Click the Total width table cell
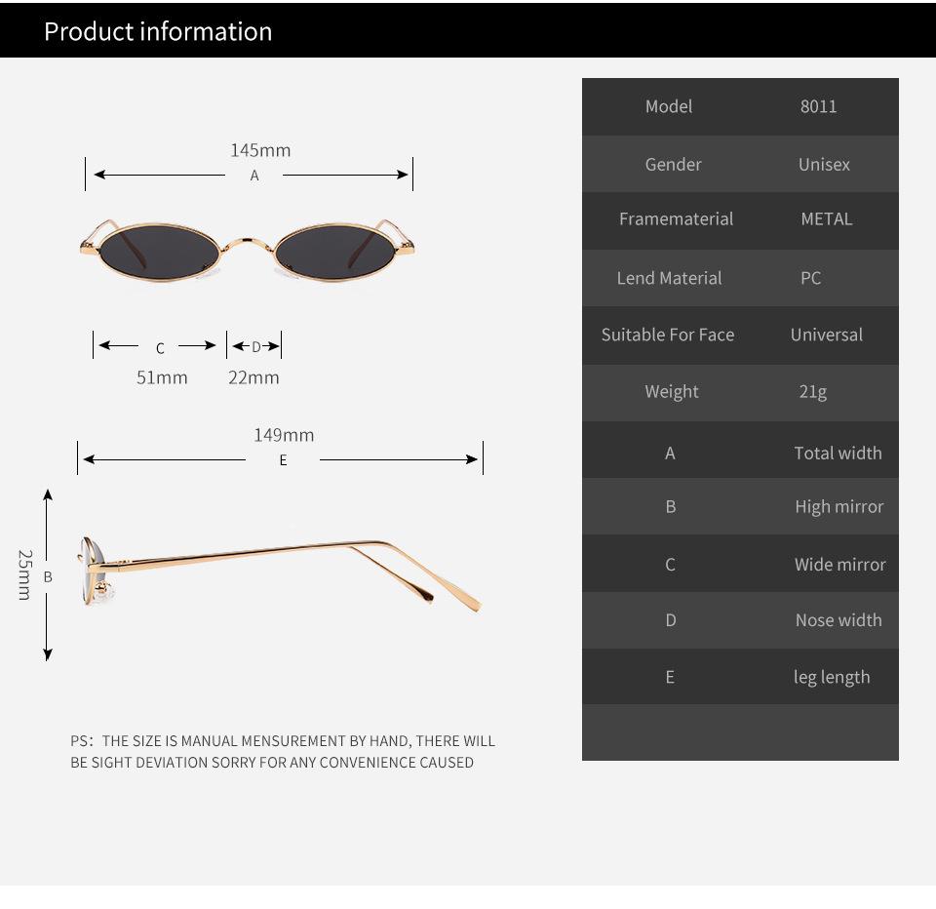 (838, 453)
